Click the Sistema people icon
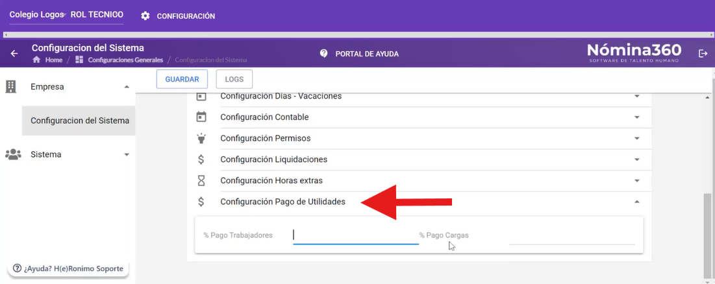The width and height of the screenshot is (715, 284). (x=13, y=154)
